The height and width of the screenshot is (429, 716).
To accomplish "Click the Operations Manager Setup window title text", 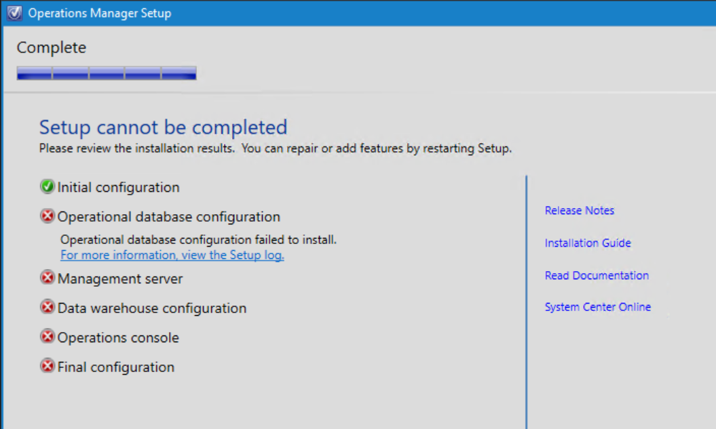I will 100,14.
